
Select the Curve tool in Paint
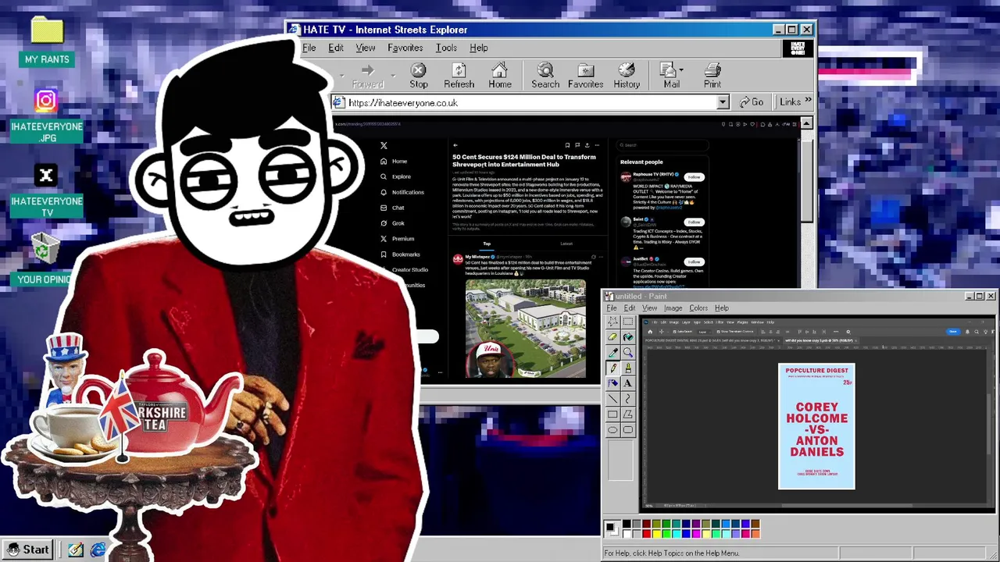pyautogui.click(x=627, y=398)
